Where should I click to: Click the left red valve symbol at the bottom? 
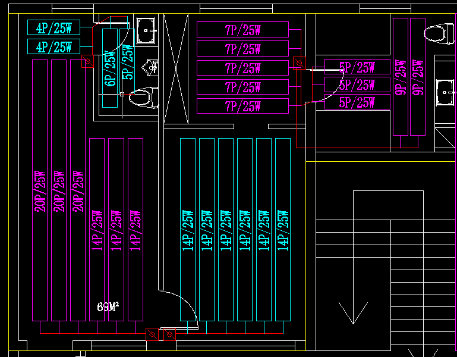click(152, 336)
